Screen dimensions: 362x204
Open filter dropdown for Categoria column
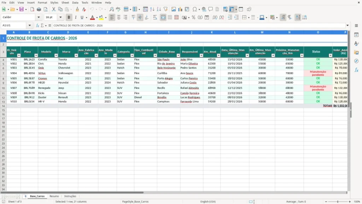[132, 56]
